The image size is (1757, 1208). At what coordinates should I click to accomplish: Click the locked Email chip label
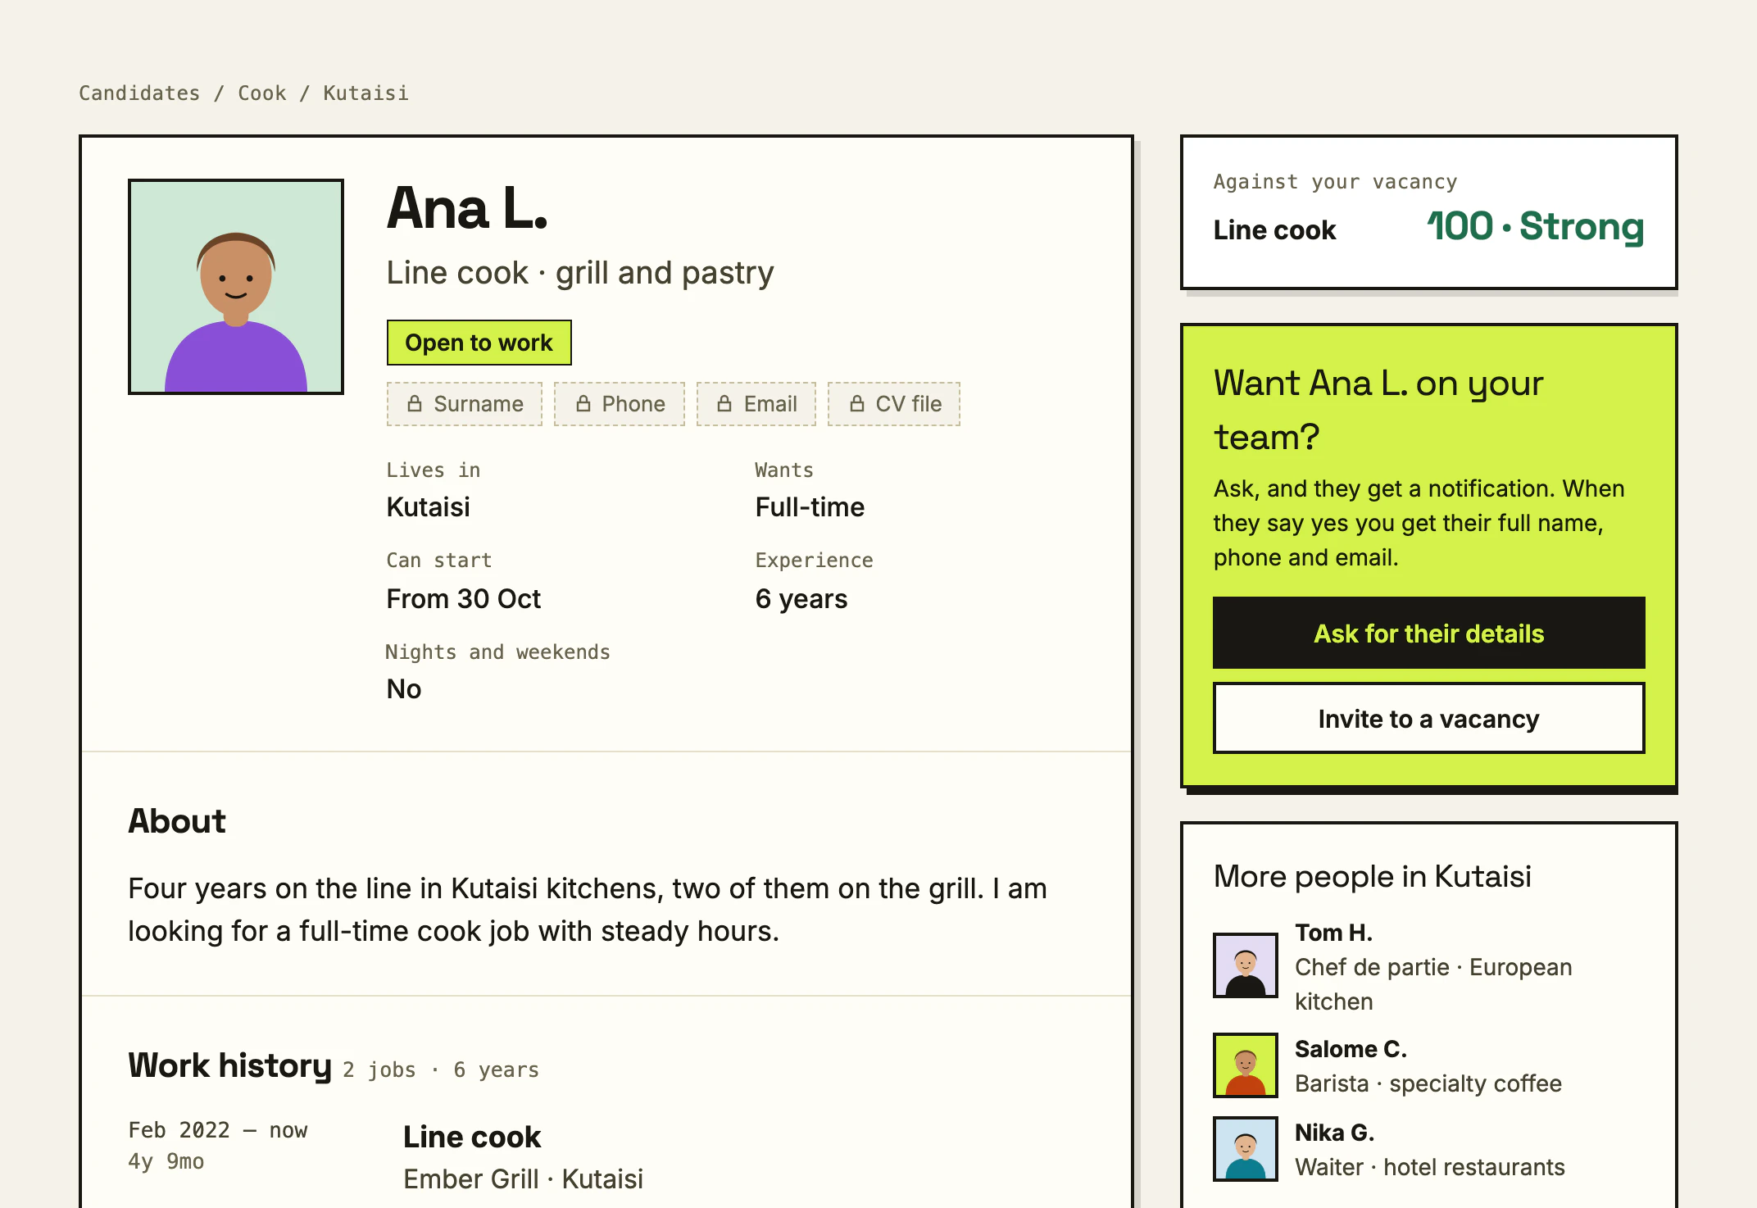pyautogui.click(x=770, y=404)
